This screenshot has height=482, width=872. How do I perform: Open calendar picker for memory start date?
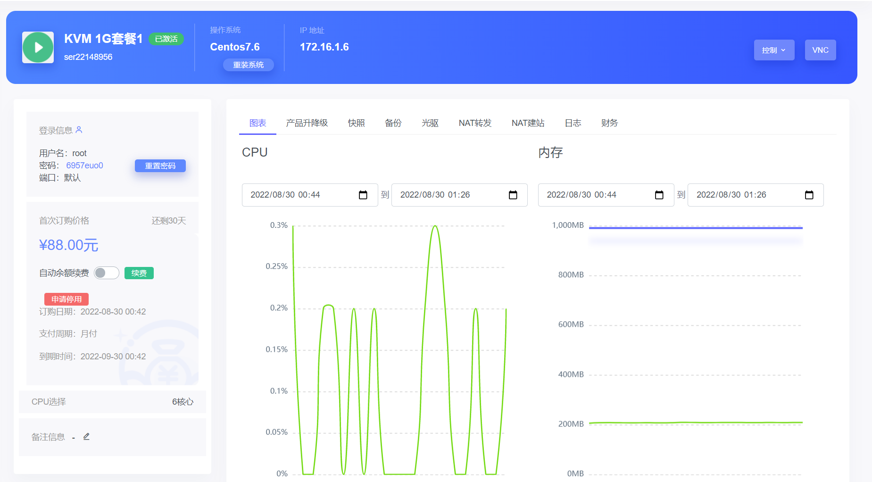(x=659, y=195)
